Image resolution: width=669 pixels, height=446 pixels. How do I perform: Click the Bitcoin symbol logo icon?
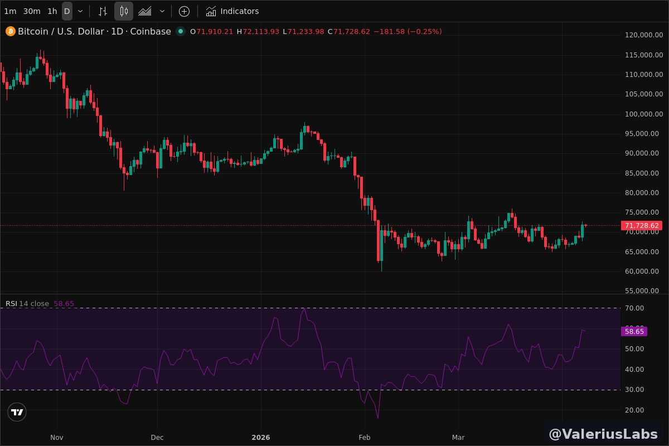(x=11, y=31)
